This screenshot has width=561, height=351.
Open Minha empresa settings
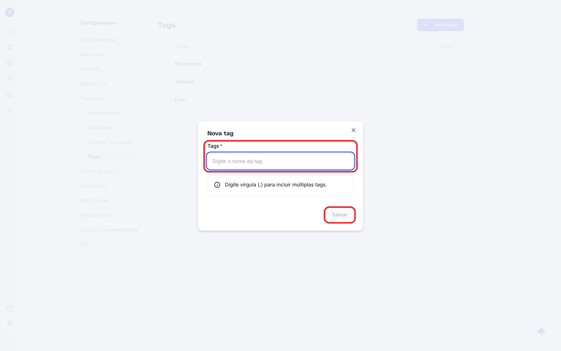coord(98,40)
